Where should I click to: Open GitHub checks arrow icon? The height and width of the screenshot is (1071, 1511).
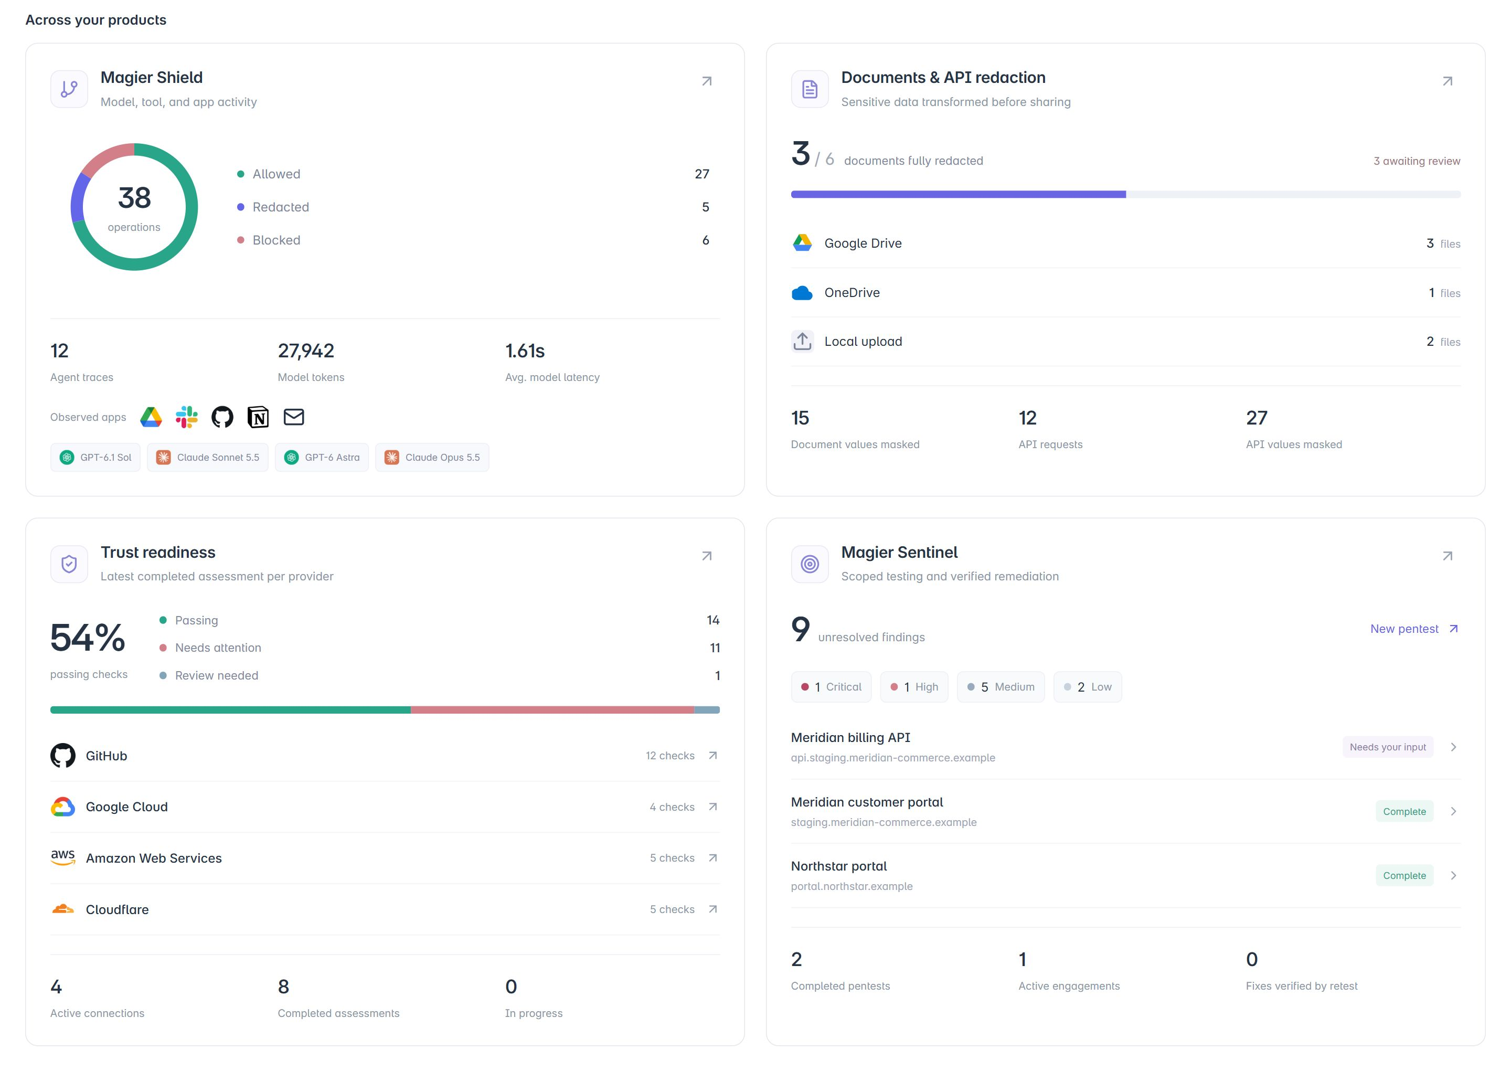[x=712, y=756]
